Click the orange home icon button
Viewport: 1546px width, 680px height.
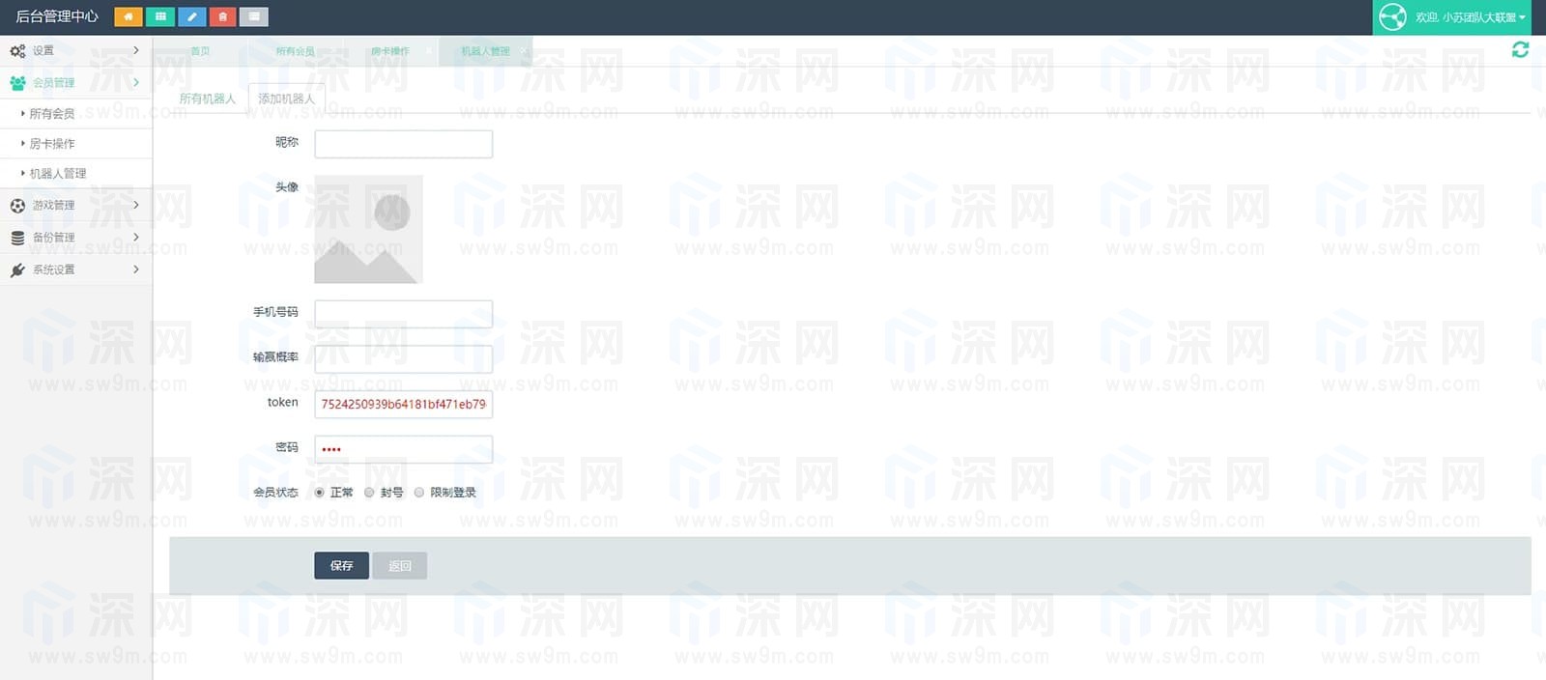128,16
